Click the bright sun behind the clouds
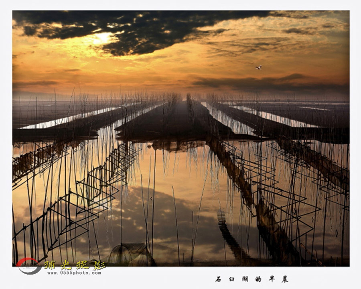361x289 pixels. click(x=103, y=38)
